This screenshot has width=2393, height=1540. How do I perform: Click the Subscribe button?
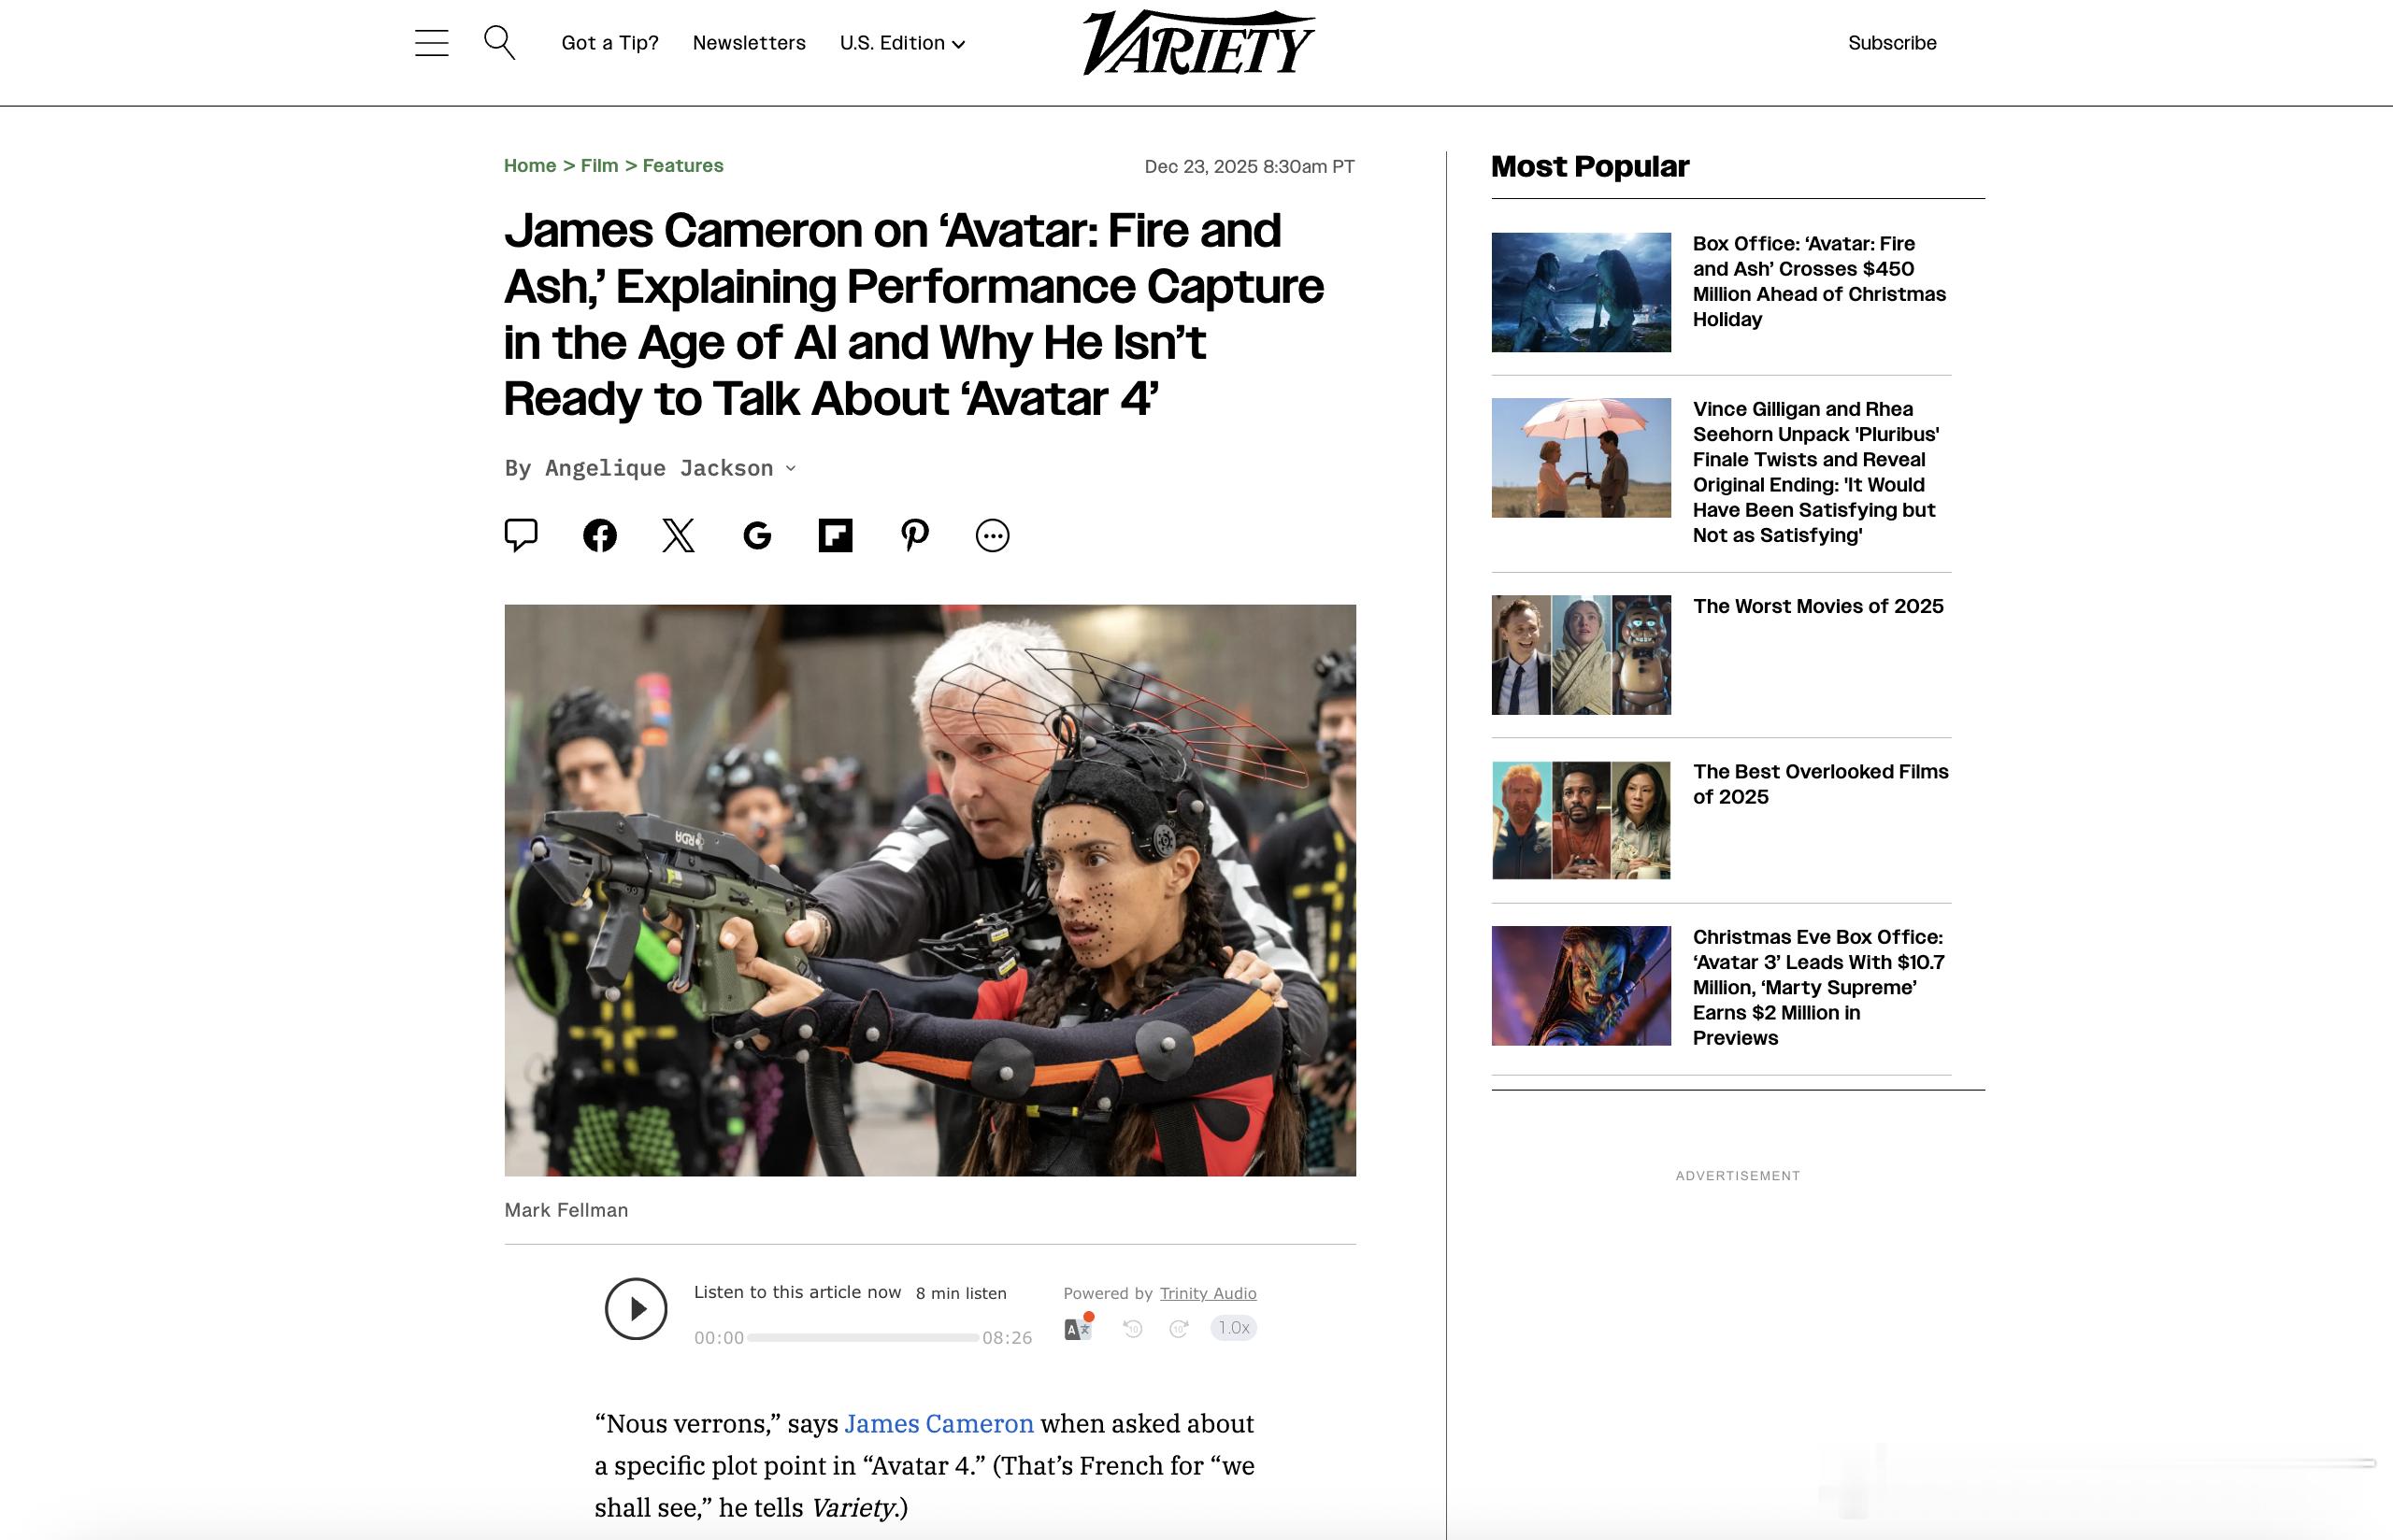[x=1892, y=43]
